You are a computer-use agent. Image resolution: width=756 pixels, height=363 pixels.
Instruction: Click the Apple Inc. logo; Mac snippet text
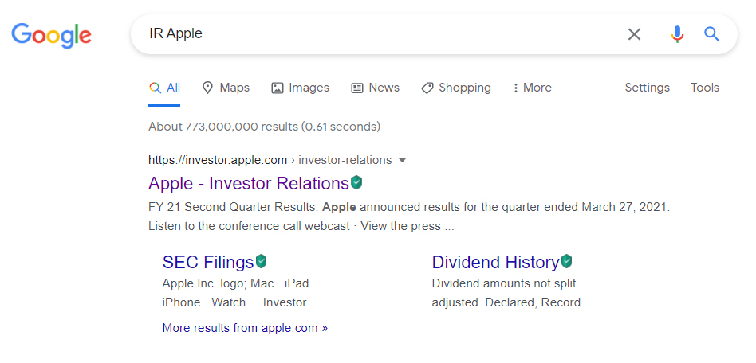[x=241, y=293]
